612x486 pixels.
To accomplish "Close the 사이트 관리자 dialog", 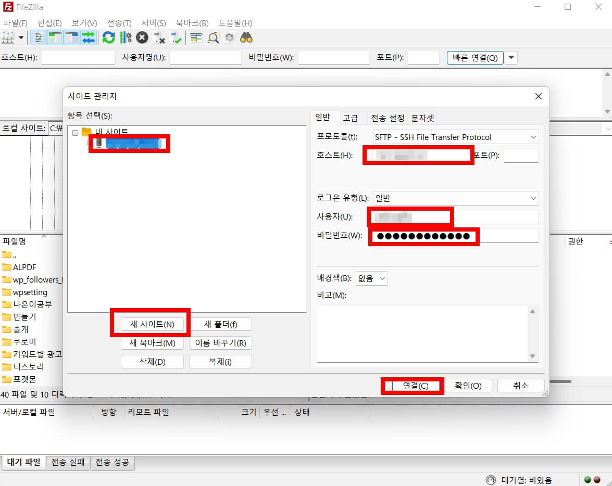I will (538, 96).
